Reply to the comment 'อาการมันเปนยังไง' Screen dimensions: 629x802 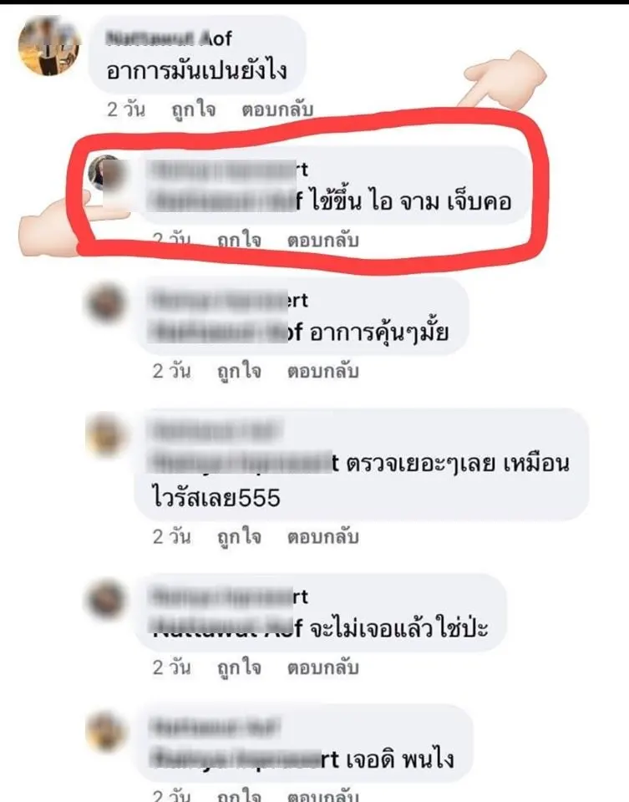[x=277, y=109]
